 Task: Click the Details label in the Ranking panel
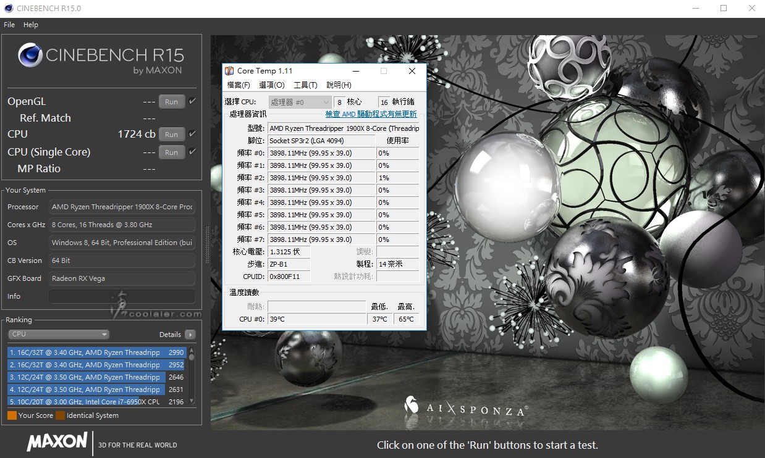click(170, 335)
